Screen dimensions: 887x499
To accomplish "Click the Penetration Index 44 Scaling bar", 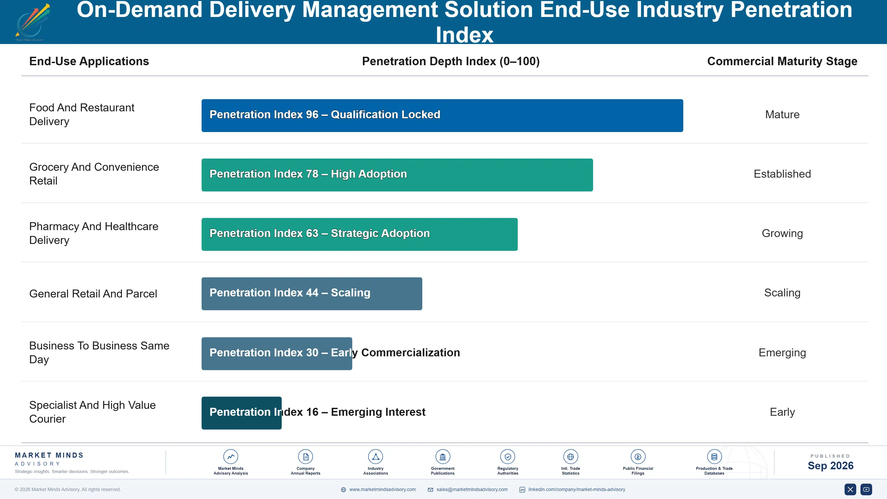I will (x=312, y=294).
